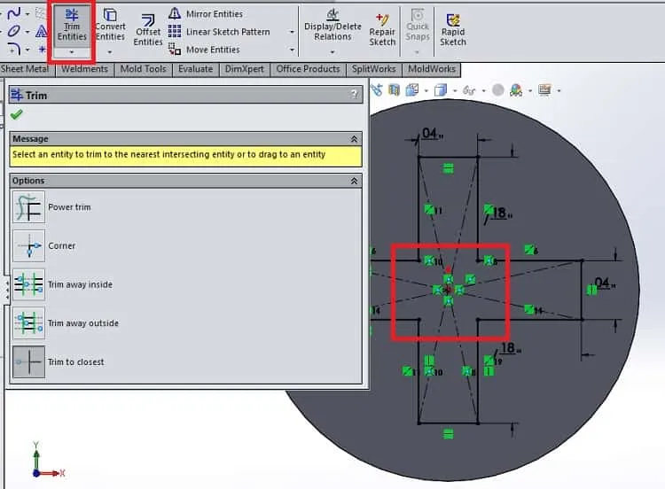Collapse the Message section chevron
The height and width of the screenshot is (489, 665).
tap(354, 139)
